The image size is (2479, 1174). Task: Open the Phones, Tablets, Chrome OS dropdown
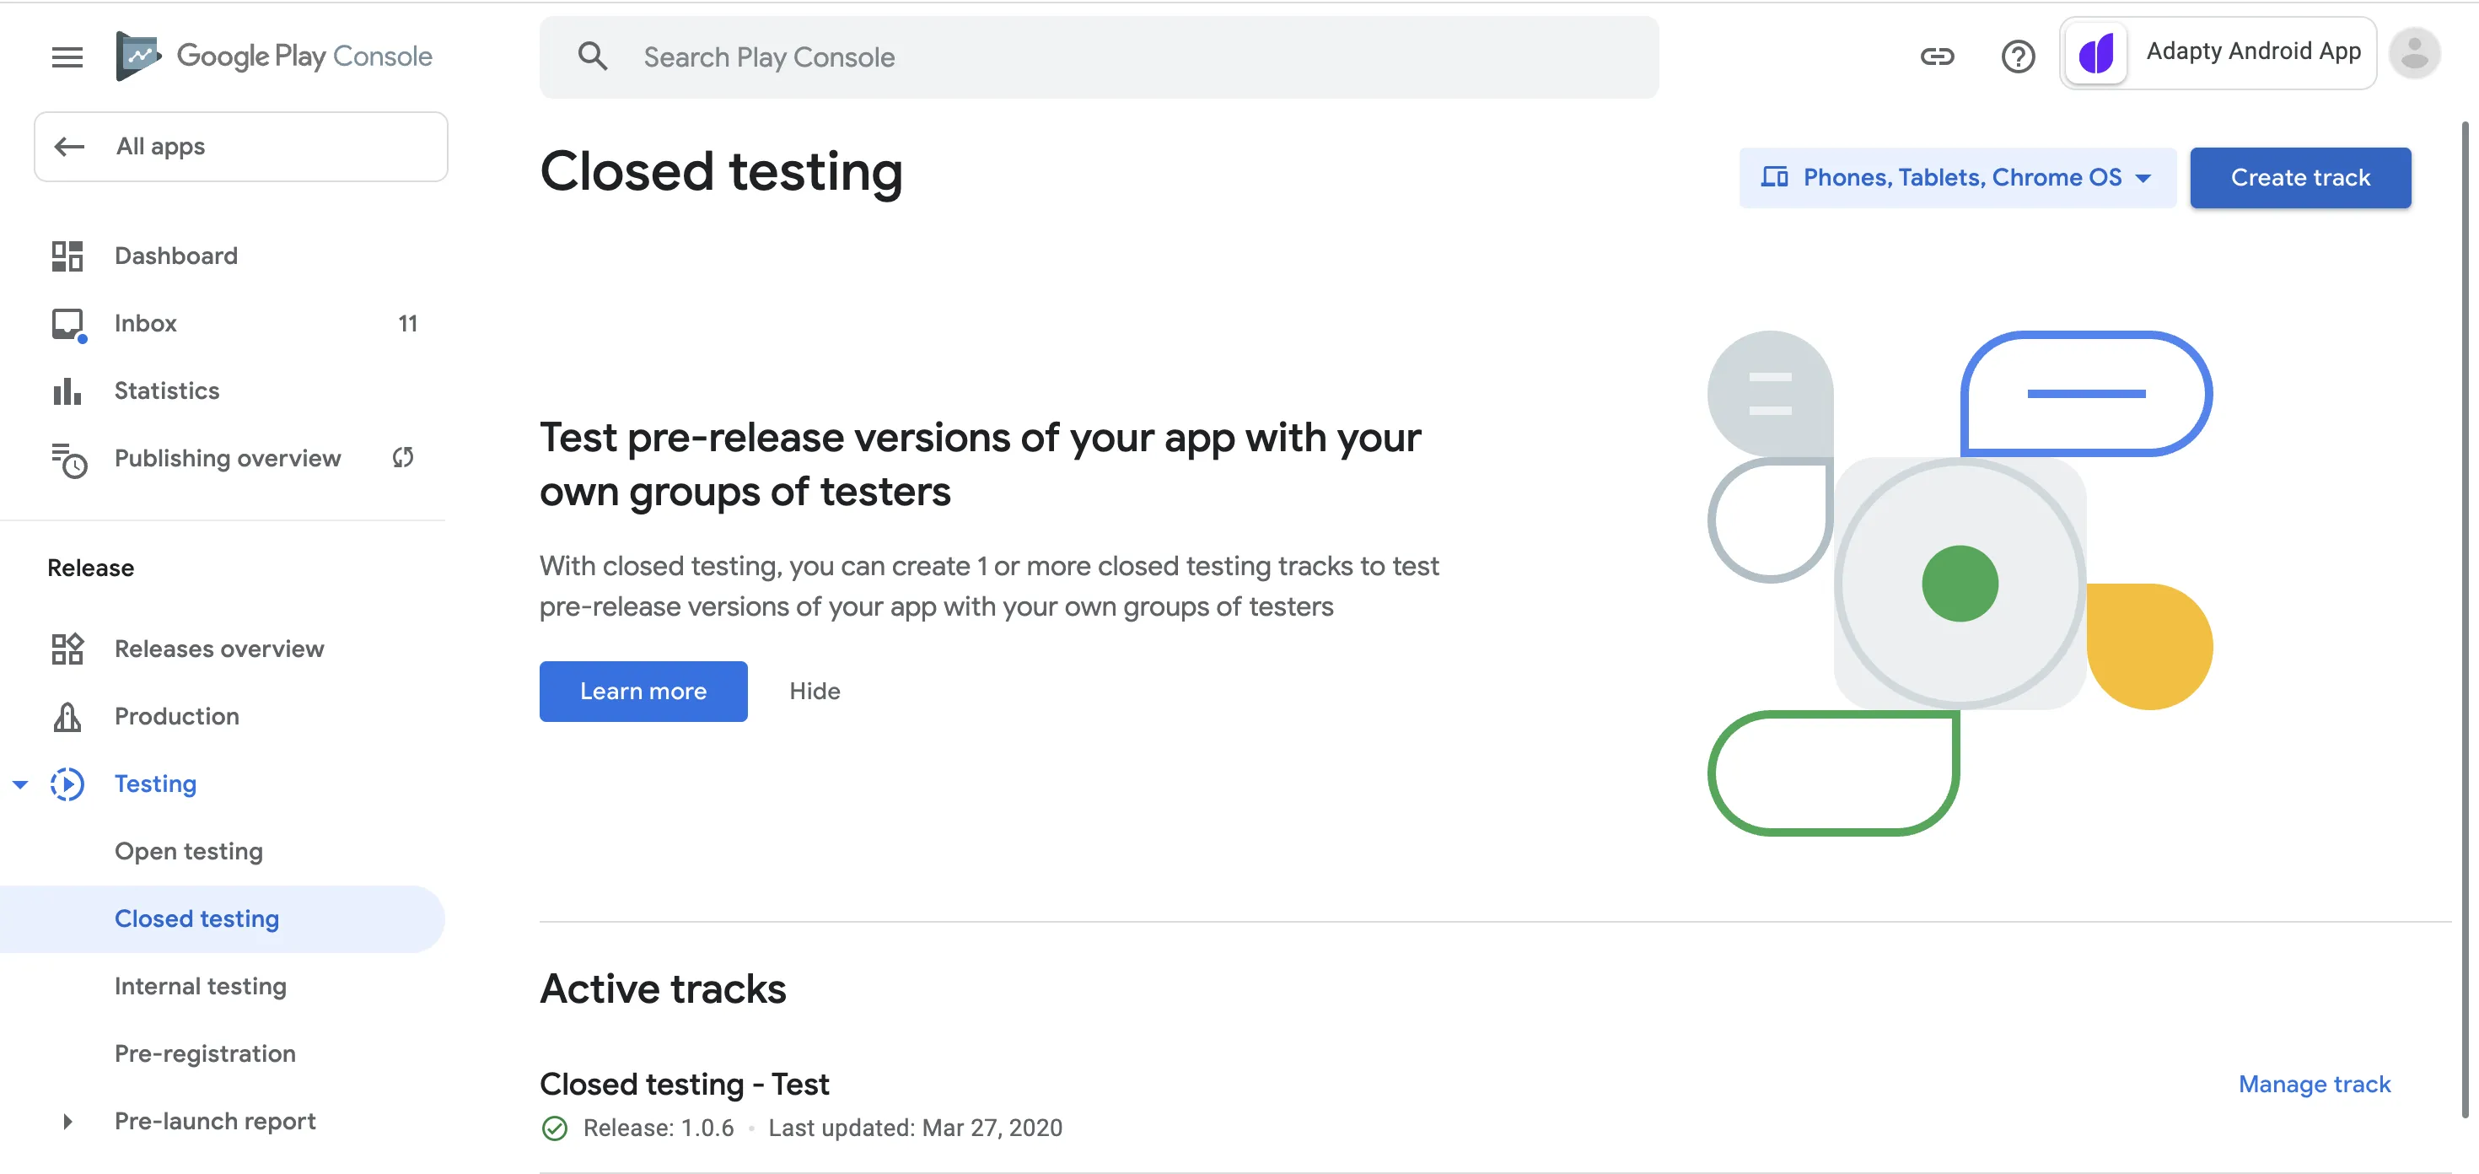[1956, 178]
